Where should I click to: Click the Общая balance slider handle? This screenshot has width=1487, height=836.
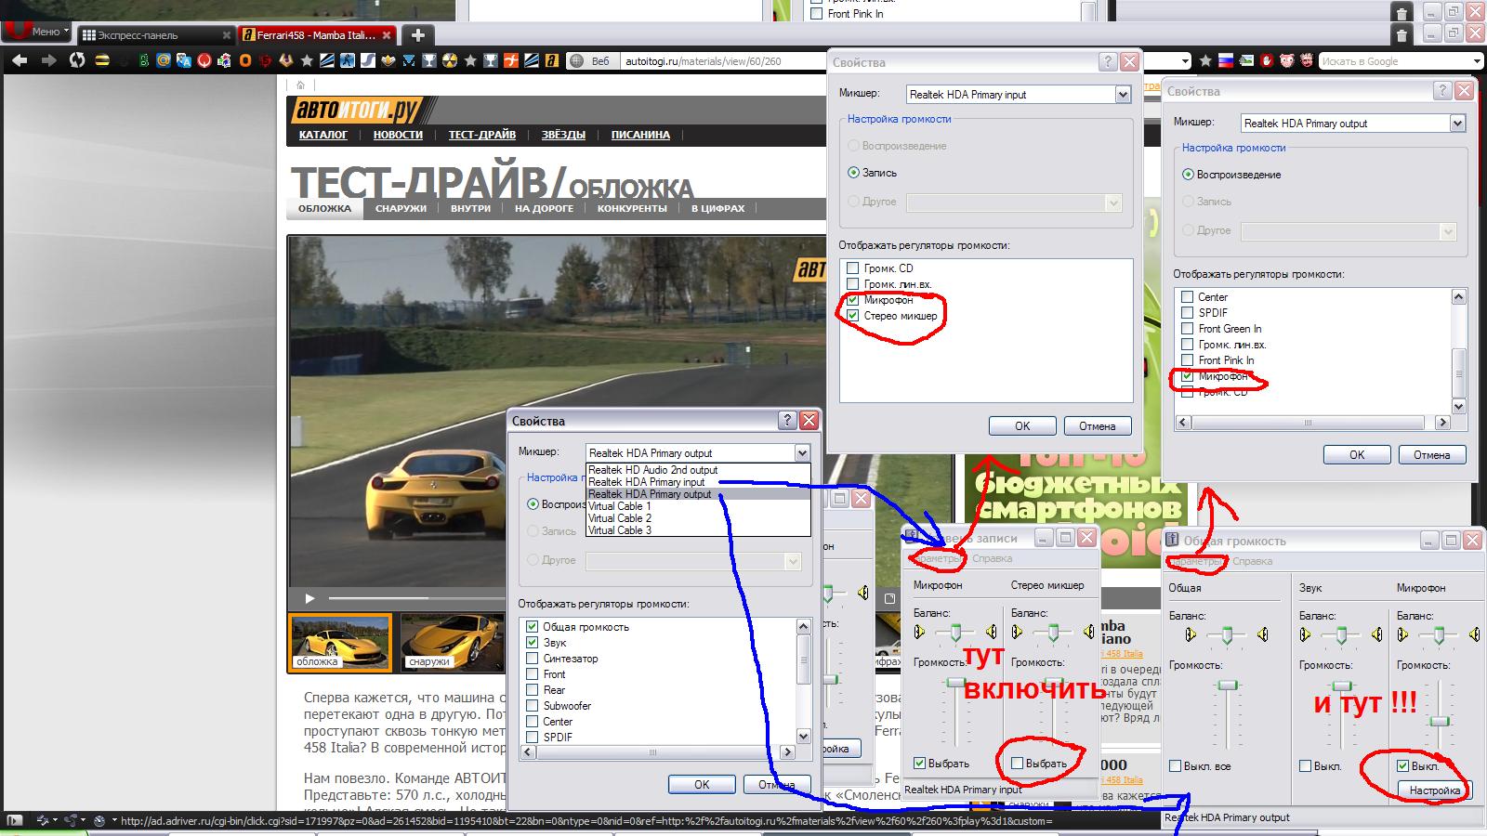click(x=1227, y=636)
